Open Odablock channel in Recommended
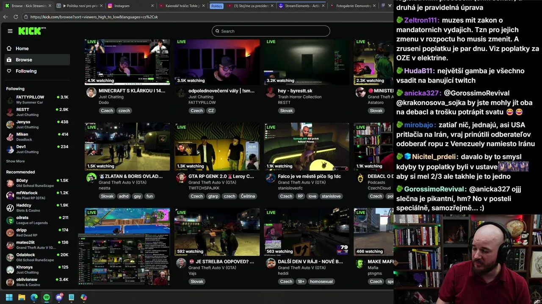Screen dimensions: 542x304 click(x=37, y=258)
